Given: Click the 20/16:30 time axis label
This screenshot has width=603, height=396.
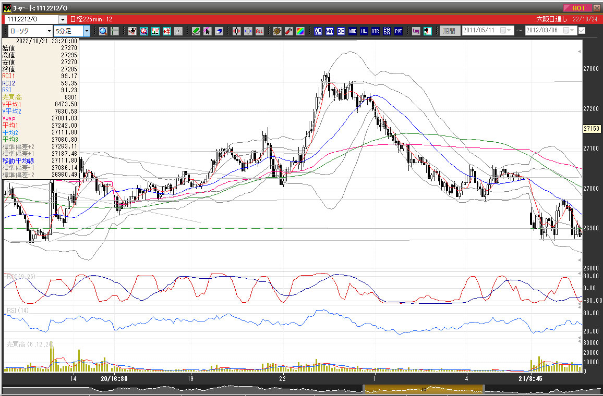Looking at the screenshot, I should click(x=114, y=378).
